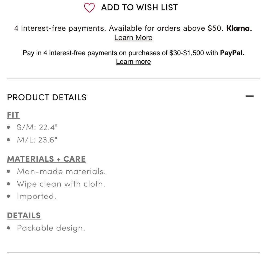Open Klarna's Learn More link

[133, 38]
